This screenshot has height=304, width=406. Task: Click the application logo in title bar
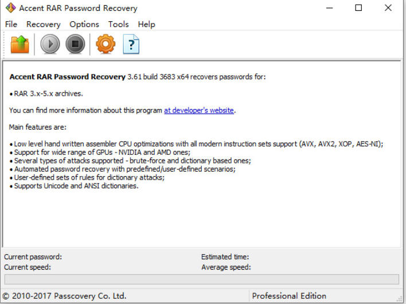10,8
